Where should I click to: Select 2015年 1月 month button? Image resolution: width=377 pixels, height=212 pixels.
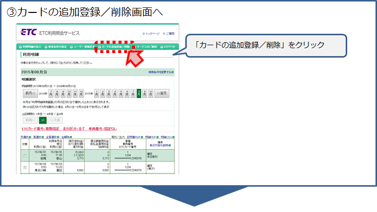click(97, 93)
